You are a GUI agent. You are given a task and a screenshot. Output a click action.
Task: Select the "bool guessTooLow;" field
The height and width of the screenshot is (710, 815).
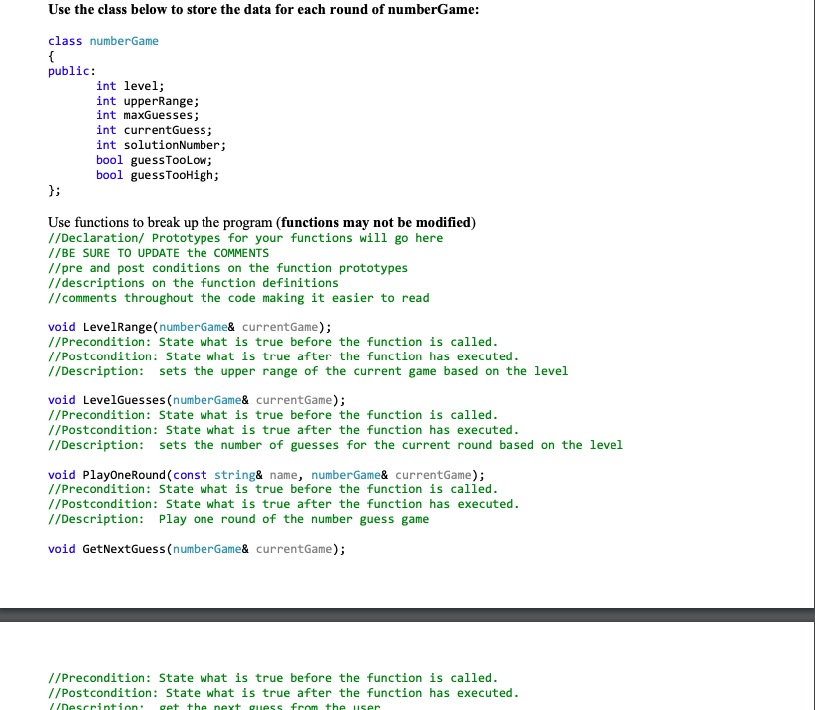coord(151,159)
